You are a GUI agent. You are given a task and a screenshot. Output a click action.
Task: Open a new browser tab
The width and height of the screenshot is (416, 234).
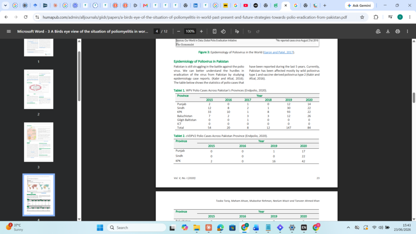325,5
